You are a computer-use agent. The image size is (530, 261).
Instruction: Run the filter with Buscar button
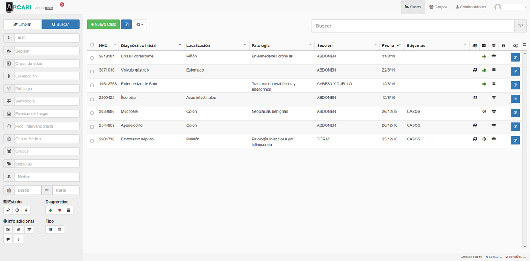point(61,24)
